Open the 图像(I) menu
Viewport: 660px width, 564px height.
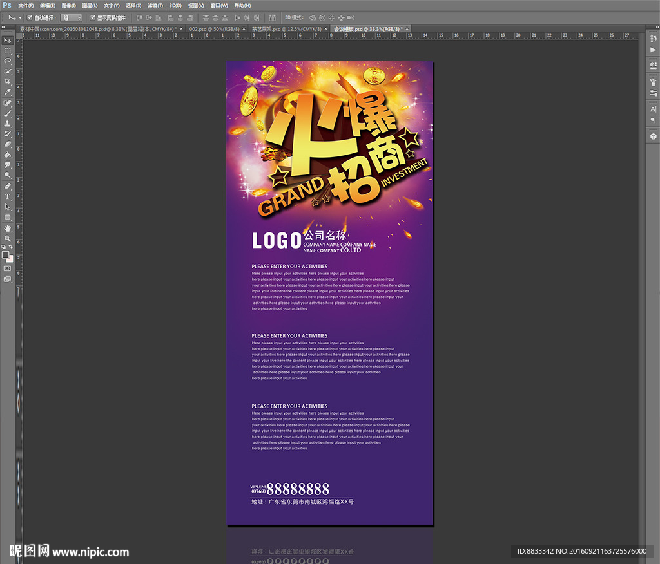(x=68, y=5)
